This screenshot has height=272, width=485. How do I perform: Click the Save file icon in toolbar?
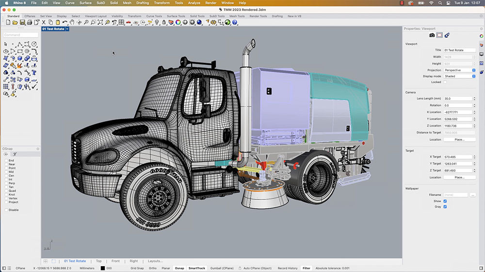pyautogui.click(x=22, y=22)
